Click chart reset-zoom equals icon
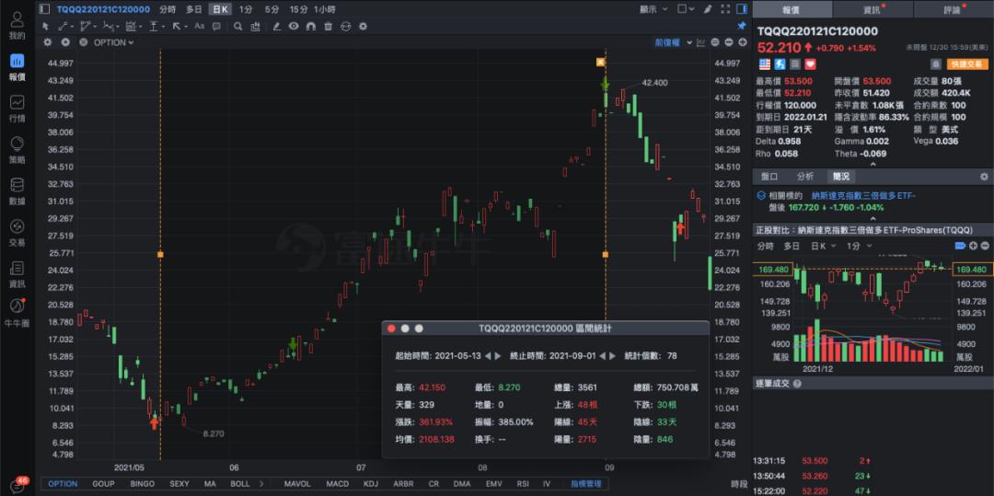 (x=715, y=42)
